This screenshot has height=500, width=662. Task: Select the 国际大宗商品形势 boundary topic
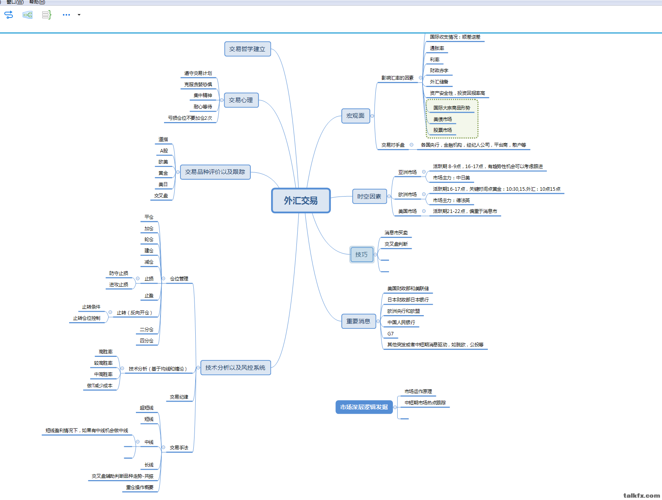pos(452,108)
